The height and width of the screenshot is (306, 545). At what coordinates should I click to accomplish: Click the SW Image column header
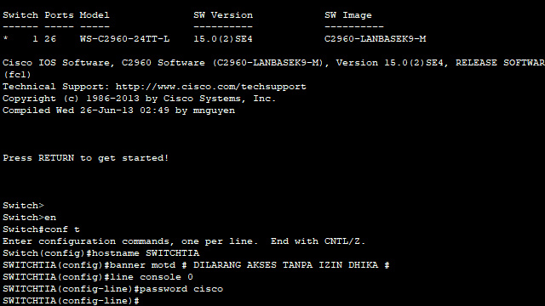(x=348, y=15)
